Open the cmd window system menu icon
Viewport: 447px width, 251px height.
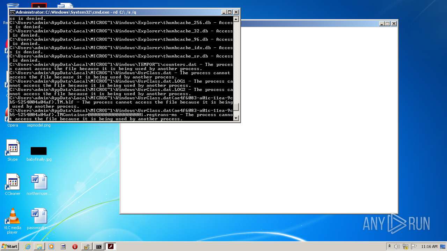point(13,12)
